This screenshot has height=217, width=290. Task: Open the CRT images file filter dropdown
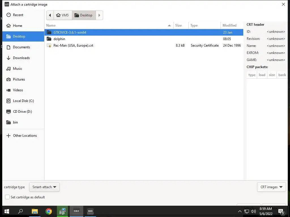pyautogui.click(x=271, y=187)
